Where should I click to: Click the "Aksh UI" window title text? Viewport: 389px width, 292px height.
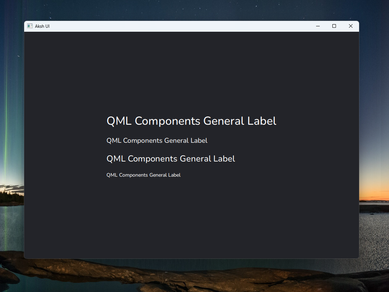click(42, 26)
